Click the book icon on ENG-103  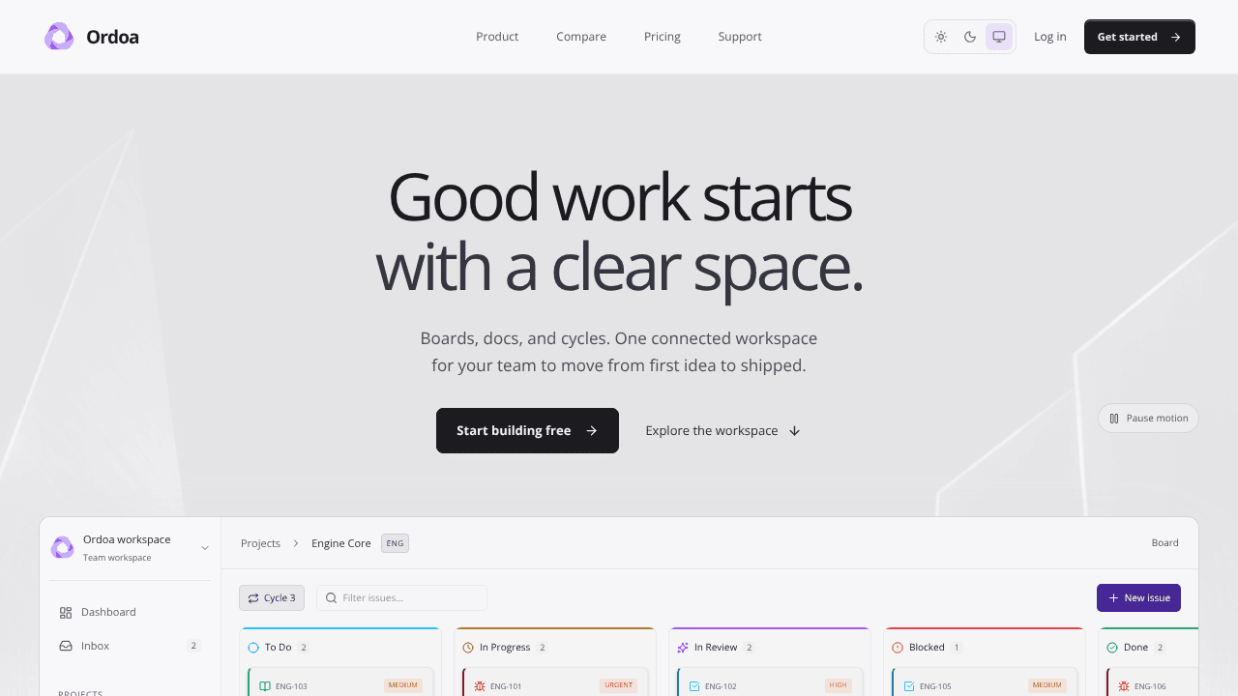pyautogui.click(x=265, y=686)
